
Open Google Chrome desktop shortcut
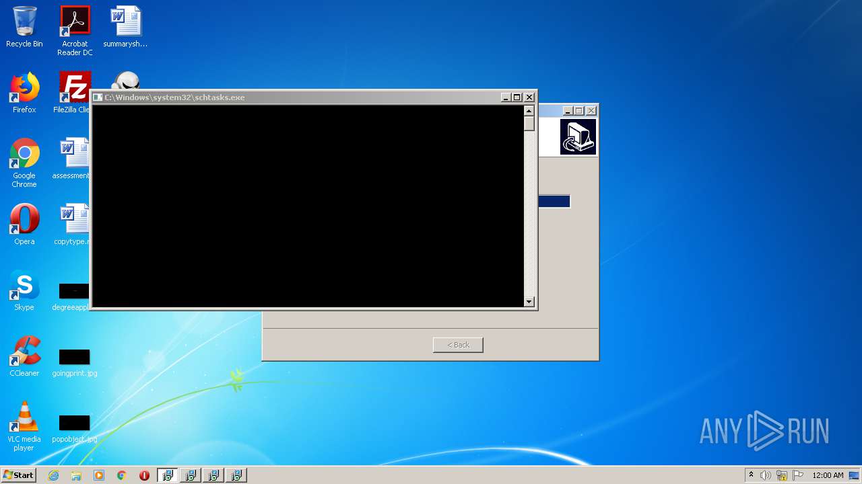(24, 163)
